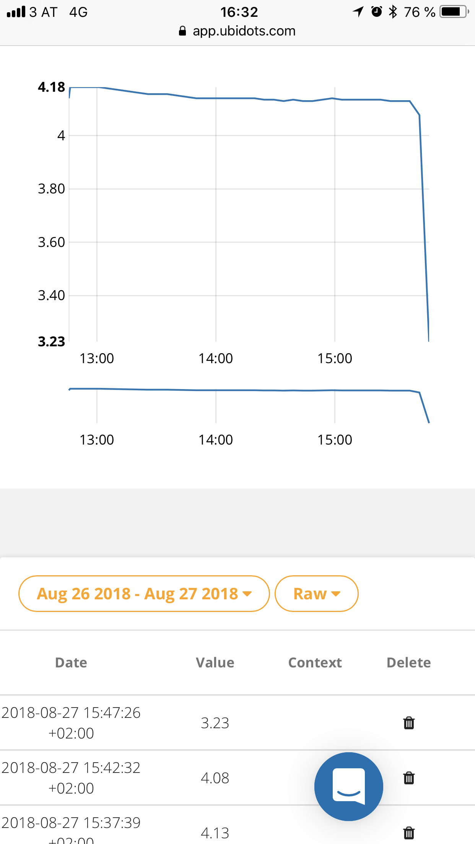
Task: Tap the padlock icon beside the URL
Action: pos(182,31)
